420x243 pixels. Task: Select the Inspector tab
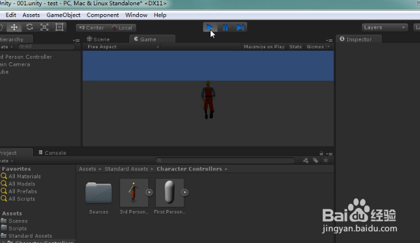(359, 39)
